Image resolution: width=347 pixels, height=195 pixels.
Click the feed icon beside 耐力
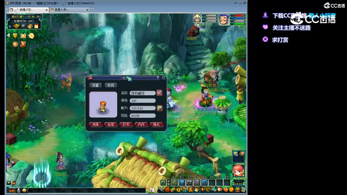point(159,108)
